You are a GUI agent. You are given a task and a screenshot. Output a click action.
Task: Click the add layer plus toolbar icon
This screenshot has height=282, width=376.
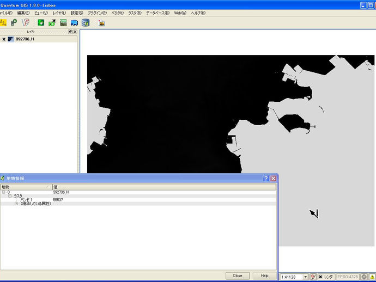(14, 23)
